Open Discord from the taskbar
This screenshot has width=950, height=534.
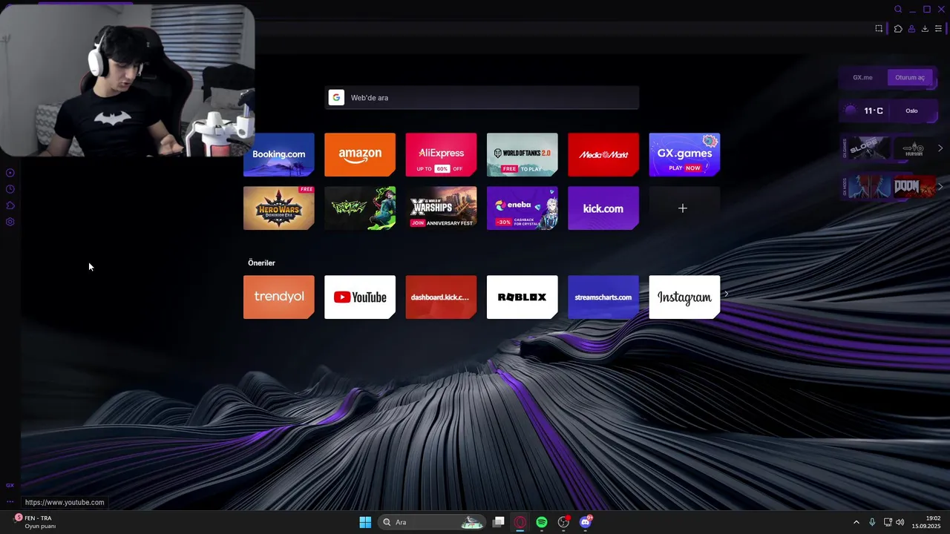click(x=586, y=522)
